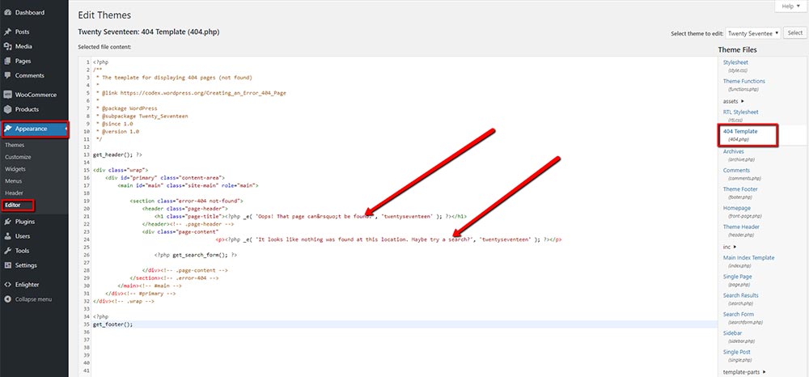Click the Media icon in sidebar
The height and width of the screenshot is (377, 809).
tap(8, 46)
